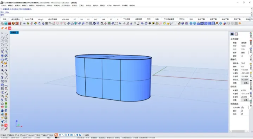Click the multicolor pie sphere toolbar icon
The width and height of the screenshot is (253, 139).
(x=224, y=23)
